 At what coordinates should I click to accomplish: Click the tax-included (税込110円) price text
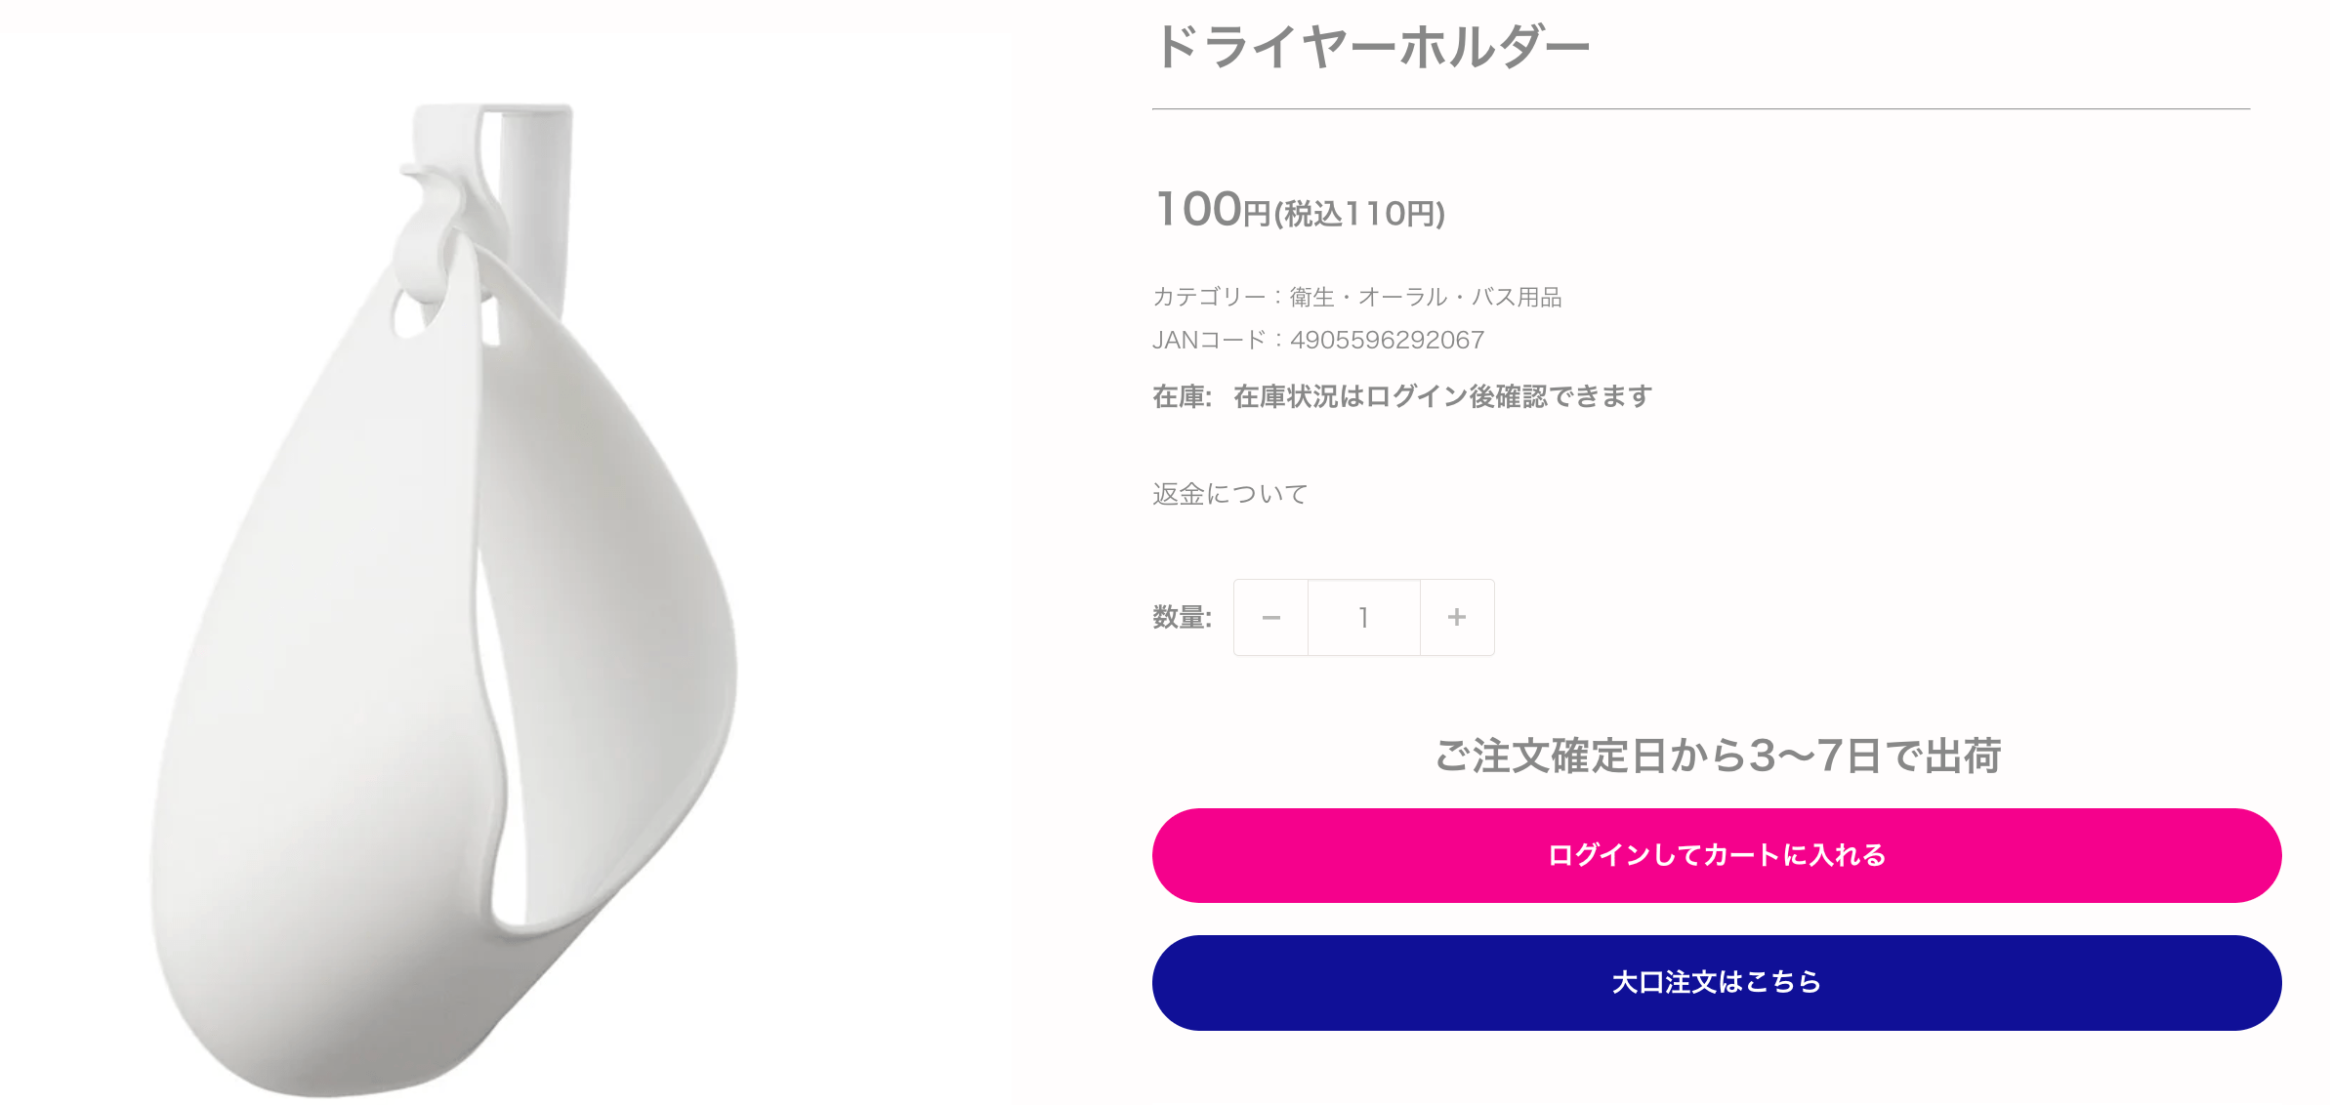[x=1359, y=214]
